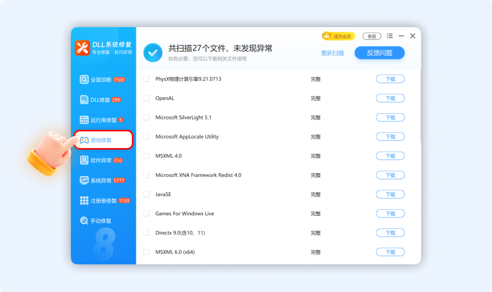492x292 pixels.
Task: Download PhysX物理计算引擎 with 下载 button
Action: (390, 79)
